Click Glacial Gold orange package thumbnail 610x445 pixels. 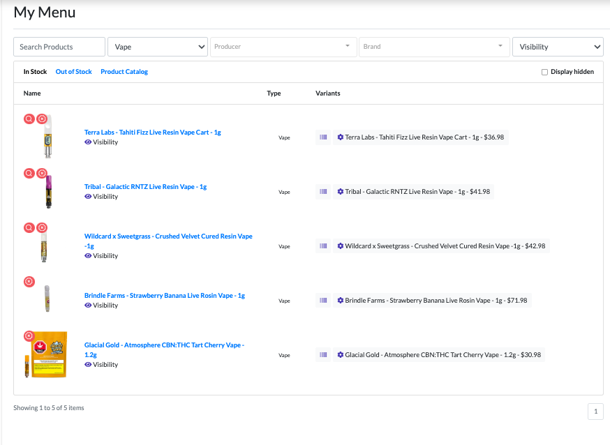point(46,354)
